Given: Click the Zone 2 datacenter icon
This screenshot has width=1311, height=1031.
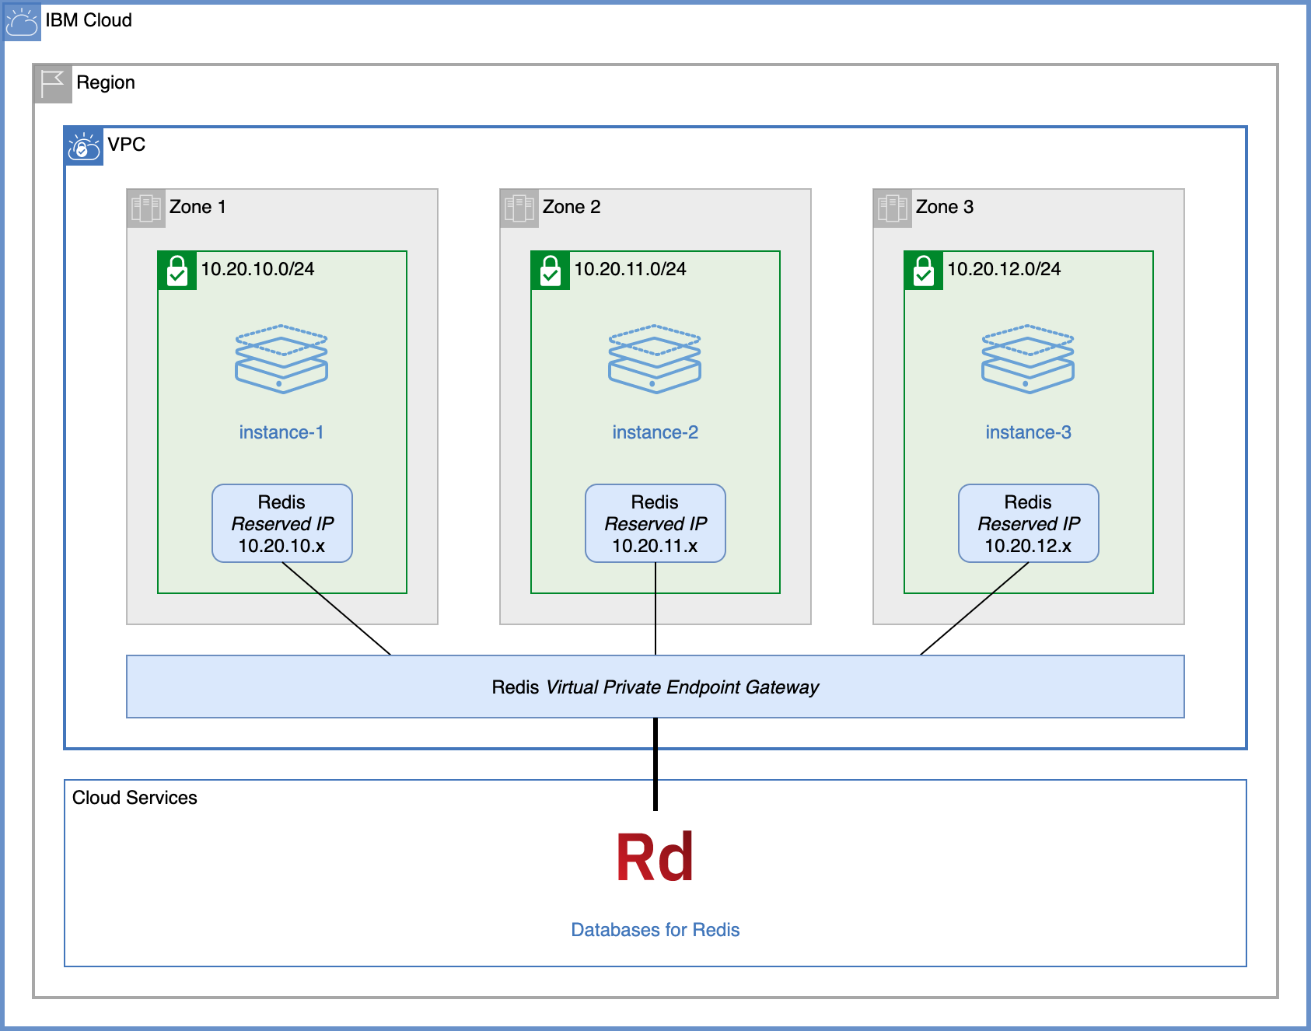Looking at the screenshot, I should [519, 208].
